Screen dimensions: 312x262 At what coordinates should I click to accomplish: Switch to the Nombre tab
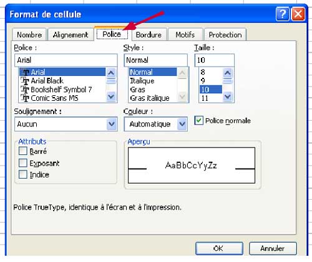(29, 35)
